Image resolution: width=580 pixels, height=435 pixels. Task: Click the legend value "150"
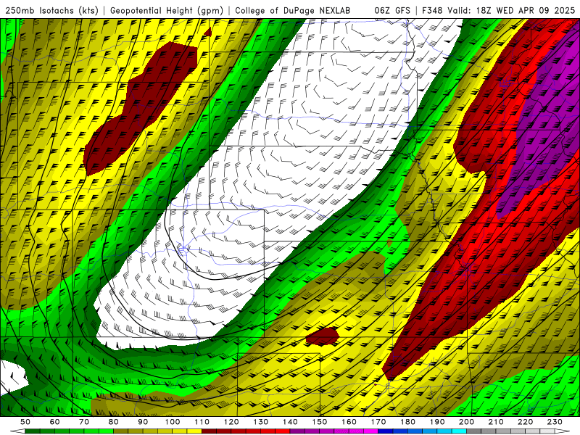pyautogui.click(x=319, y=422)
